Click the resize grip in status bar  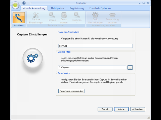(149, 118)
